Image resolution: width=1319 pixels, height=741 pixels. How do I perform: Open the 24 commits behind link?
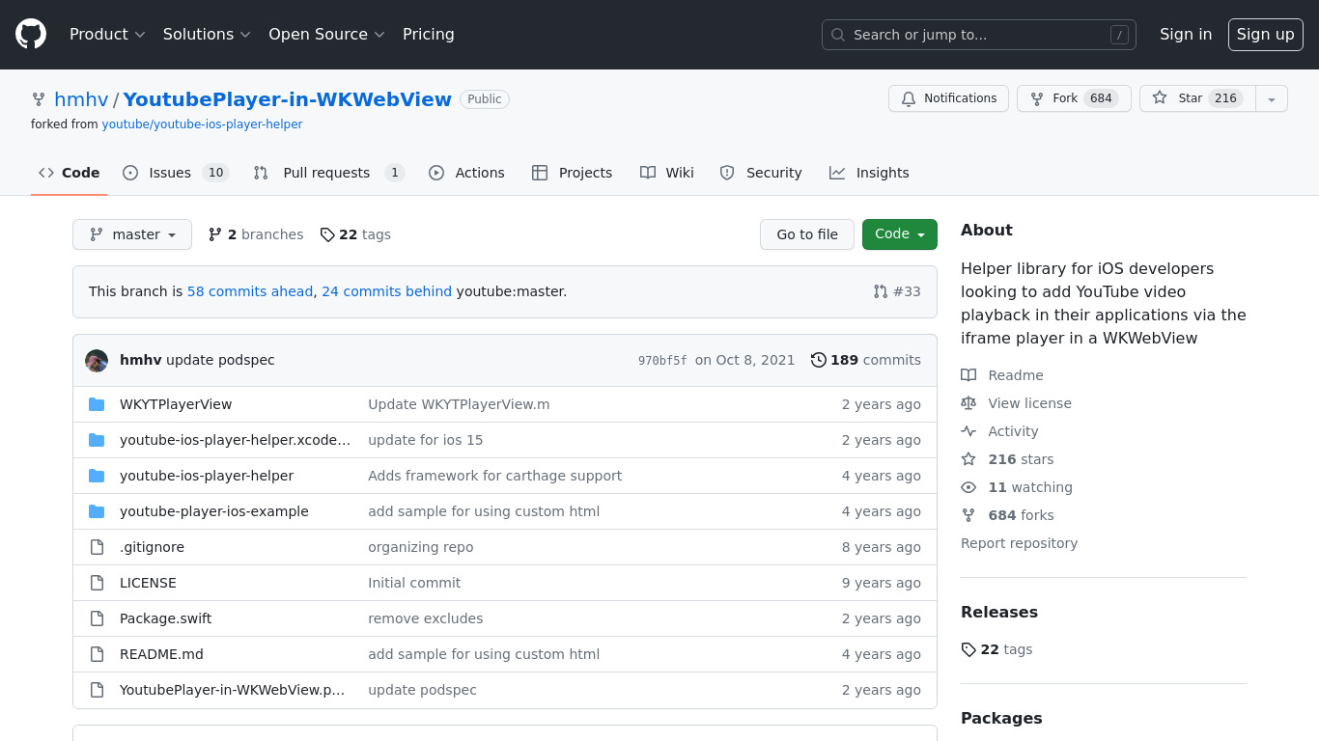[x=386, y=291]
